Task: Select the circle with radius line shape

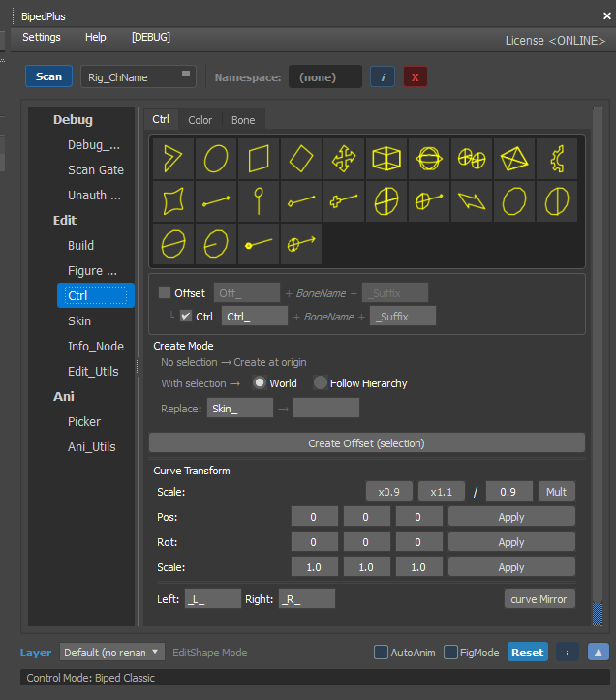Action: 216,244
